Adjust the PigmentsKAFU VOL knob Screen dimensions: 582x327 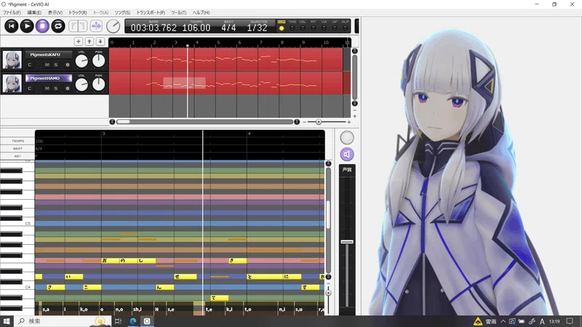81,61
